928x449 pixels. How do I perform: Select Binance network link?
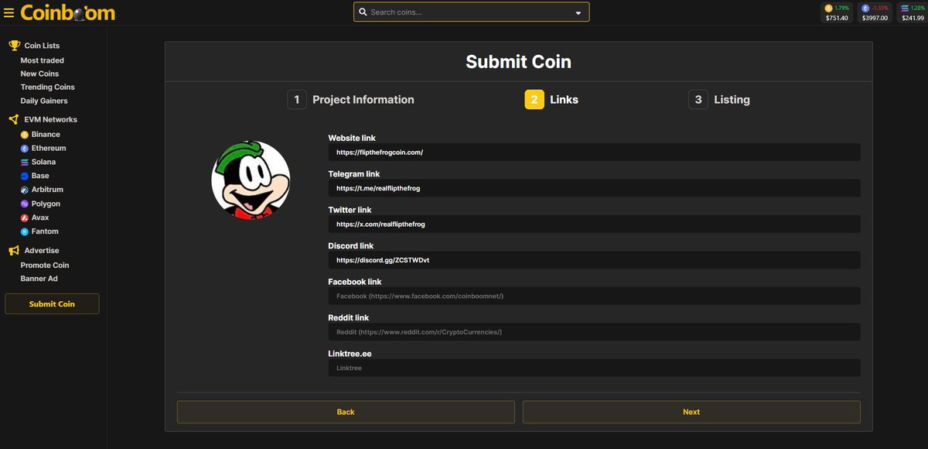[46, 135]
